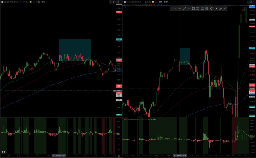Viewport: 256px width, 158px height.
Task: Select the rectangle drawing tool in toolbar
Action: [193, 9]
